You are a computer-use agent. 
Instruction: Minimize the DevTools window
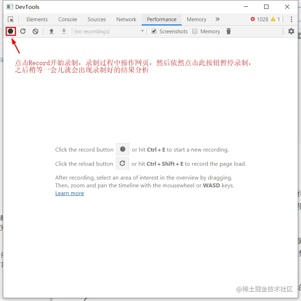(x=246, y=7)
